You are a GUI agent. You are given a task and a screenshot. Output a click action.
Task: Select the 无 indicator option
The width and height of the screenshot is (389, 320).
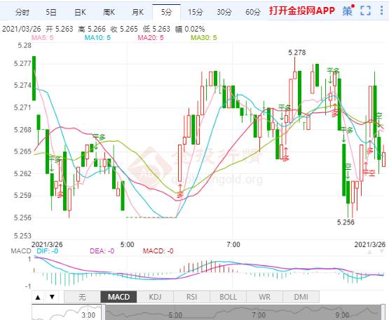coord(82,297)
